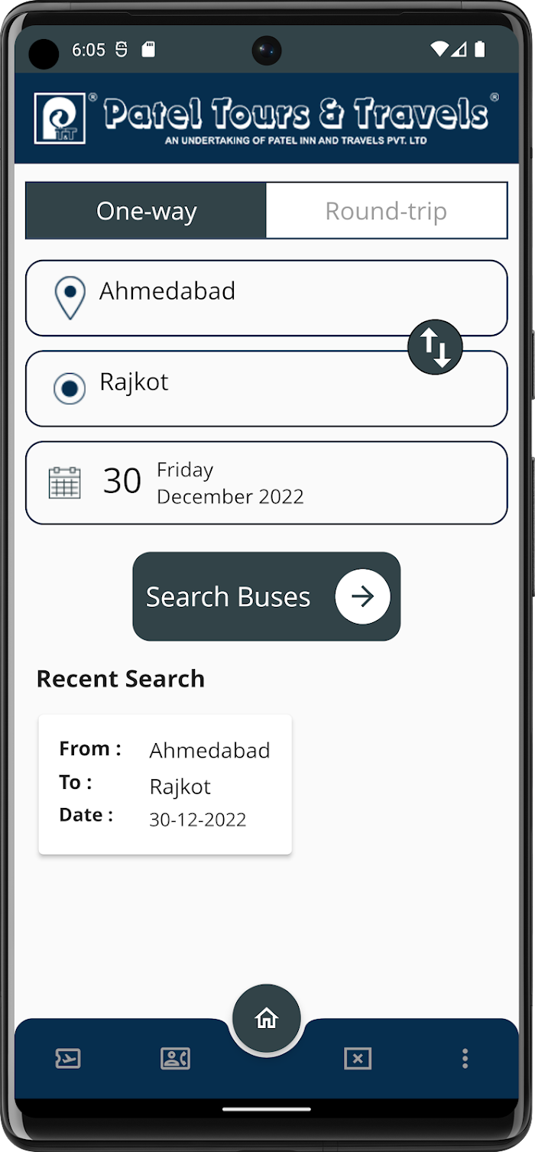Click the Search Buses button
Screen dimensions: 535x1152
[x=267, y=596]
